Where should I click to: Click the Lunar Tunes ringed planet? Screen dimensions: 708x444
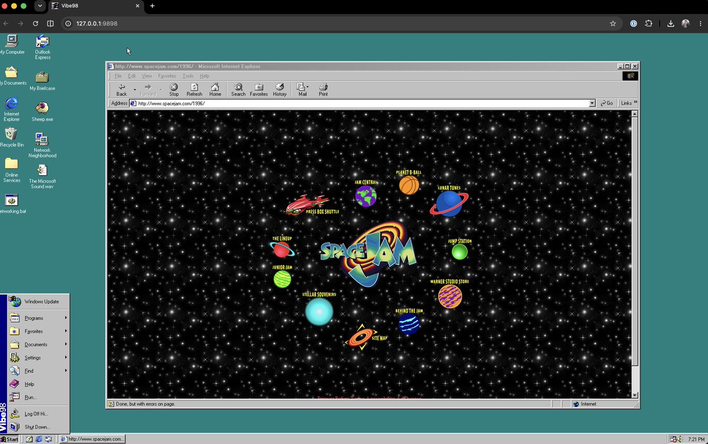point(450,203)
